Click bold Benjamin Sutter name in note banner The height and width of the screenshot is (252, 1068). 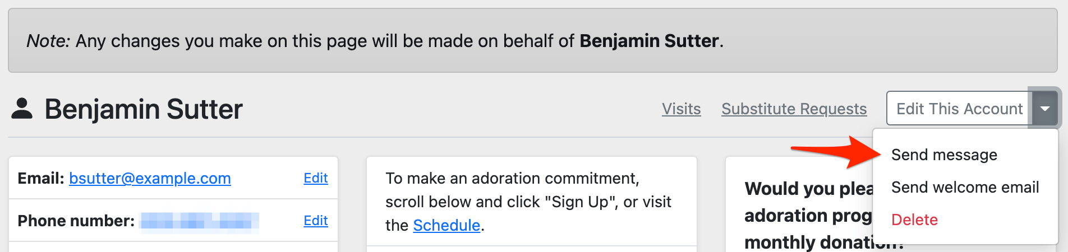[649, 41]
